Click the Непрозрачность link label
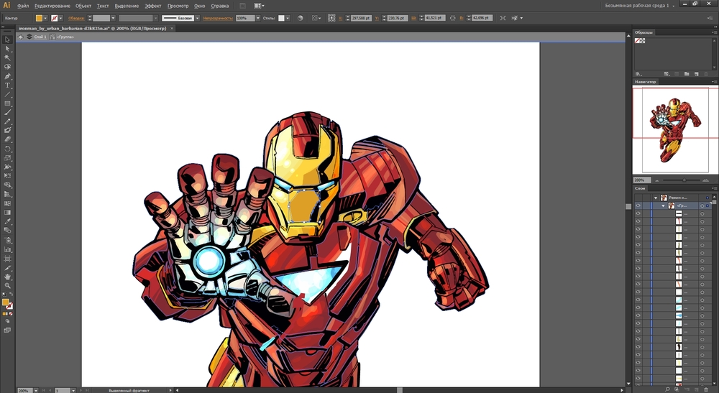Screen dimensions: 719x393 217,17
